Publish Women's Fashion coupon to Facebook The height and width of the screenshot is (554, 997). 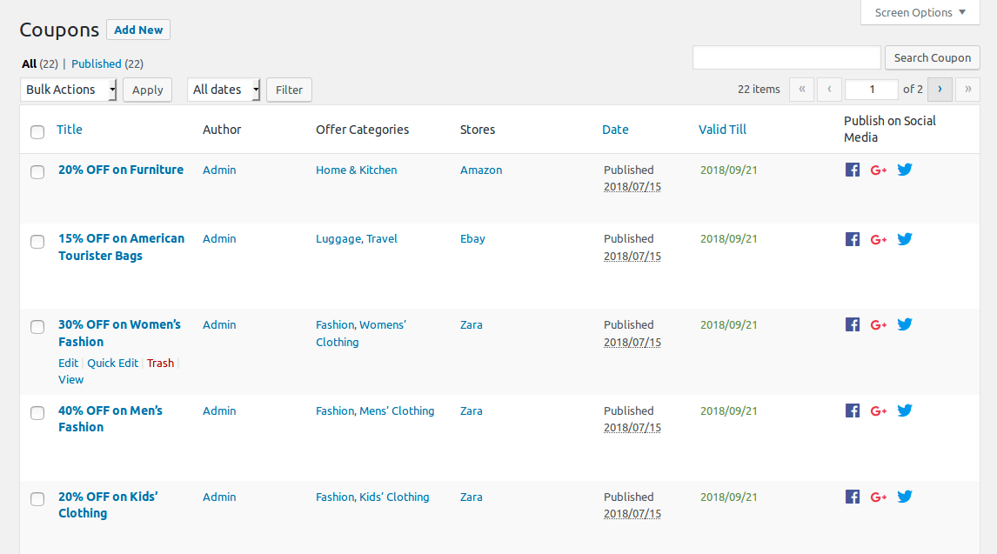853,324
